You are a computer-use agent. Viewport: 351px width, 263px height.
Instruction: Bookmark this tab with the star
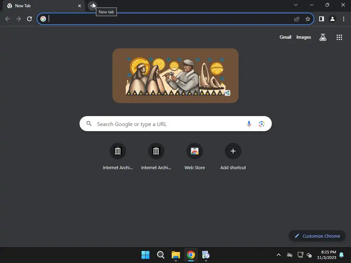tap(308, 19)
